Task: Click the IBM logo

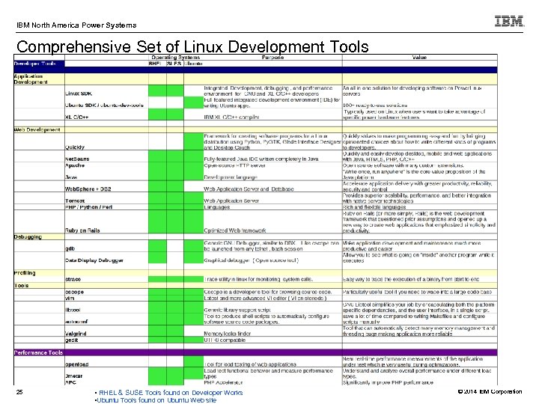Action: point(510,21)
